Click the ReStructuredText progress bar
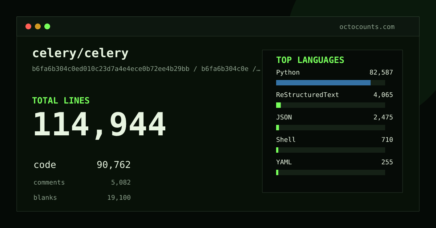The height and width of the screenshot is (228, 436). (x=331, y=105)
